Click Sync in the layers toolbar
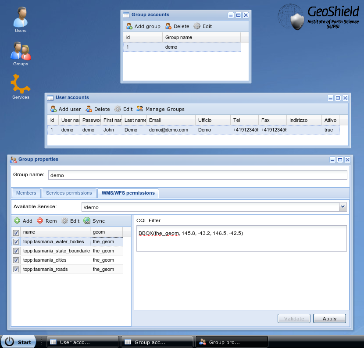The width and height of the screenshot is (364, 348). 94,221
